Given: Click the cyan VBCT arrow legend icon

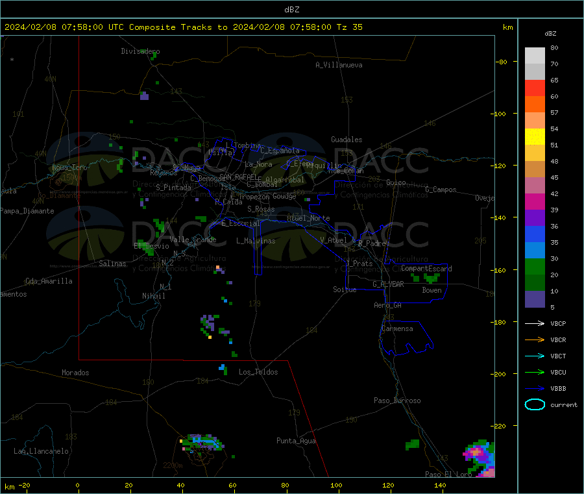Looking at the screenshot, I should 535,356.
